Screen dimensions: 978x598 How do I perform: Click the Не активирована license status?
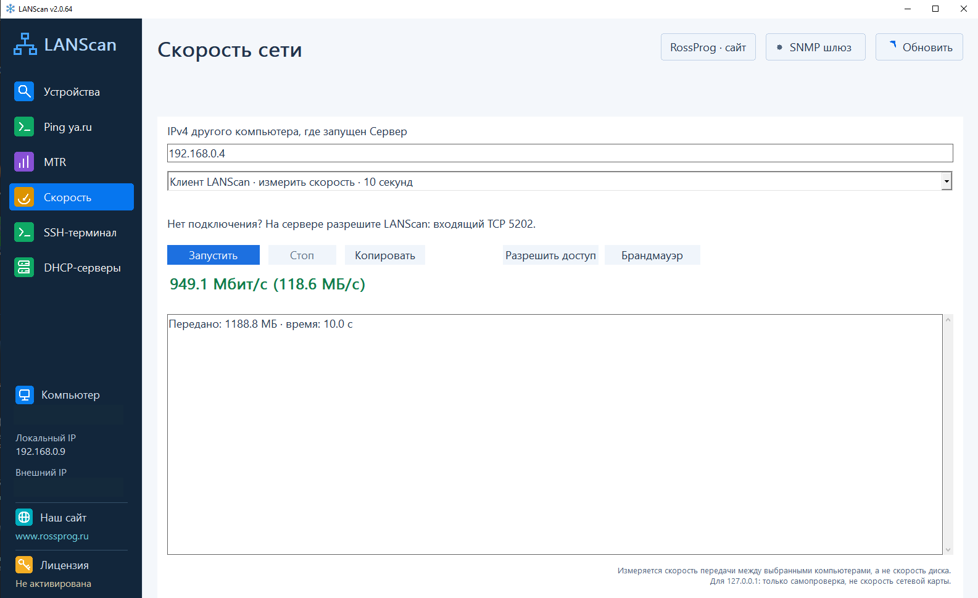53,583
